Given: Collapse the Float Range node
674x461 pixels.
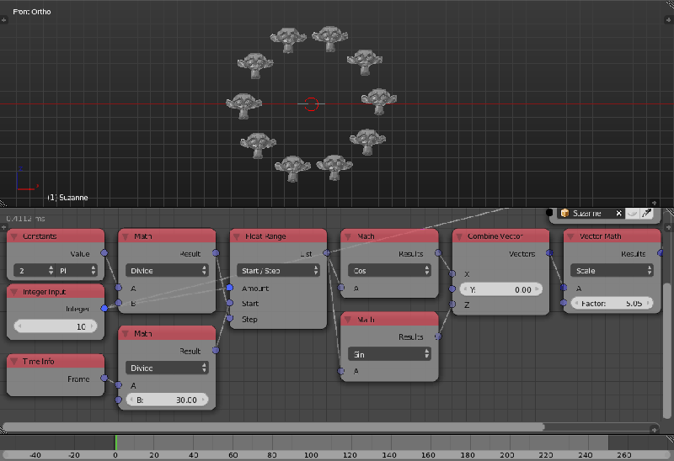Looking at the screenshot, I should coord(237,236).
